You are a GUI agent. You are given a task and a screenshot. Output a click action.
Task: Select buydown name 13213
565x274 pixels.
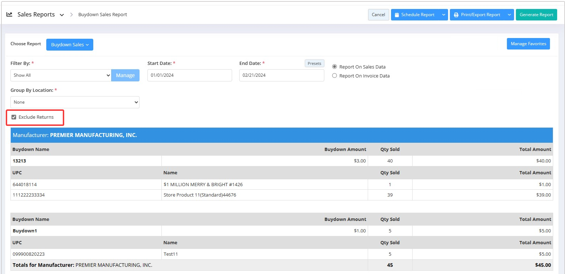[x=19, y=161]
